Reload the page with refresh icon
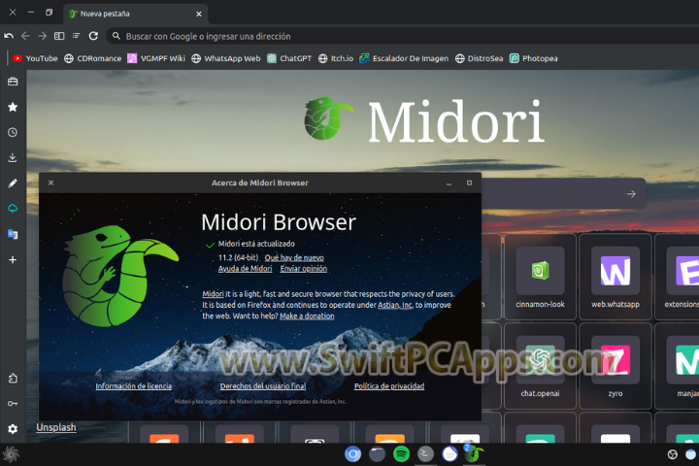The height and width of the screenshot is (466, 699). (93, 36)
